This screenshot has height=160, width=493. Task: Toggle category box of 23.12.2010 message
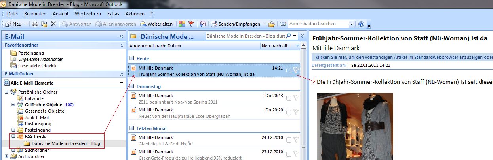pyautogui.click(x=289, y=154)
